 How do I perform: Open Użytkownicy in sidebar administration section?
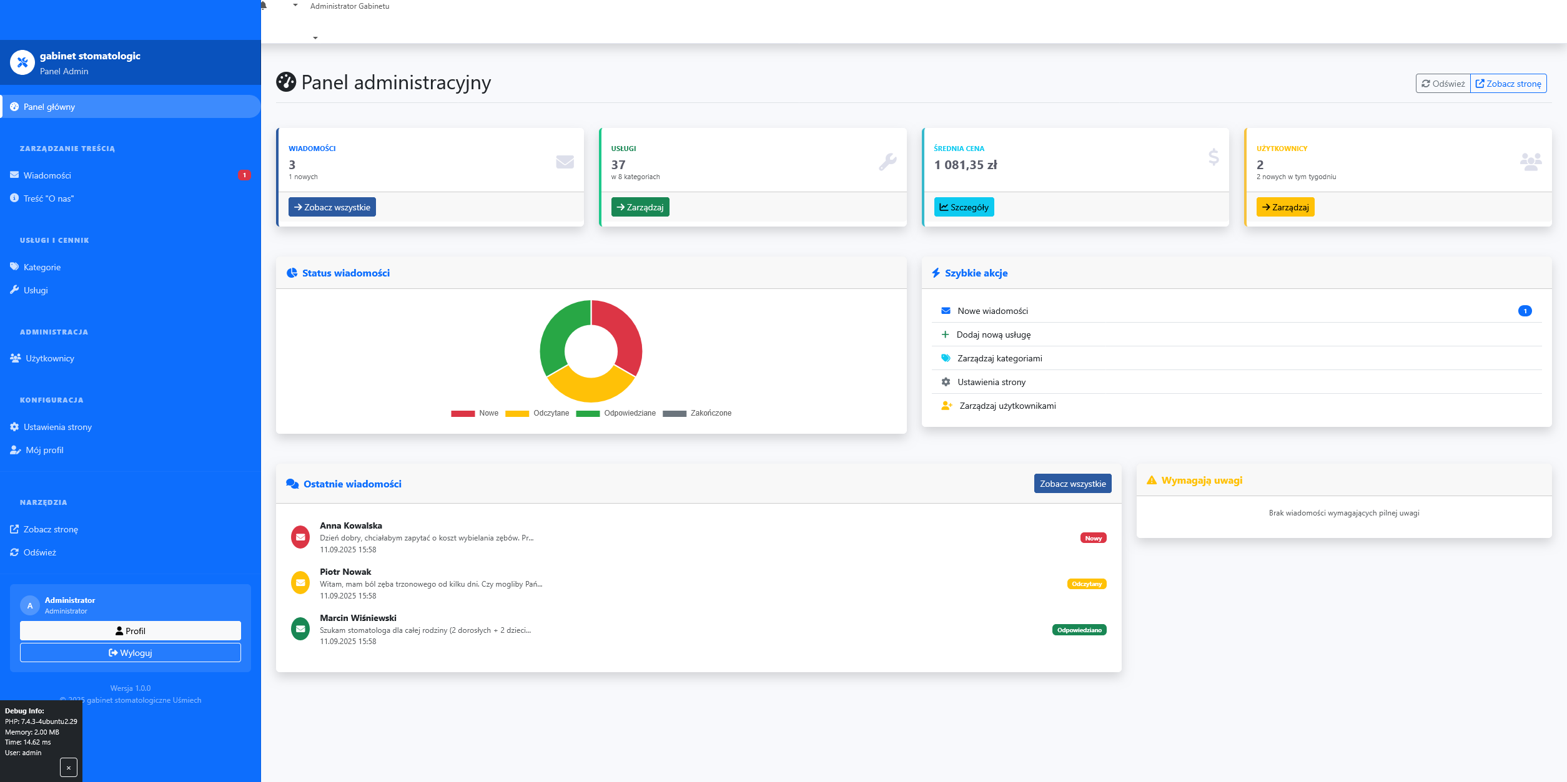point(131,358)
